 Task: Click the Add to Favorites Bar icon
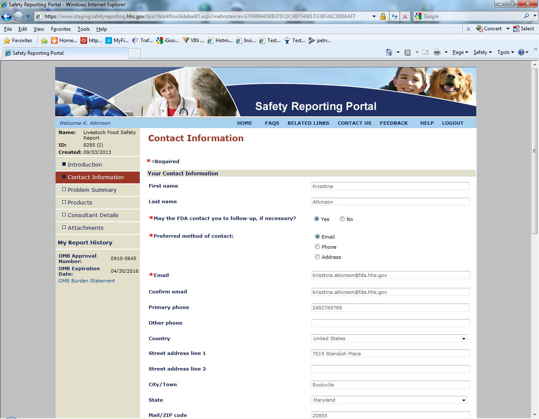44,40
